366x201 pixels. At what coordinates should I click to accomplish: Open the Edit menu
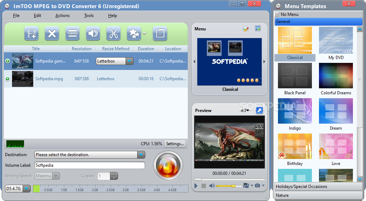coord(37,16)
